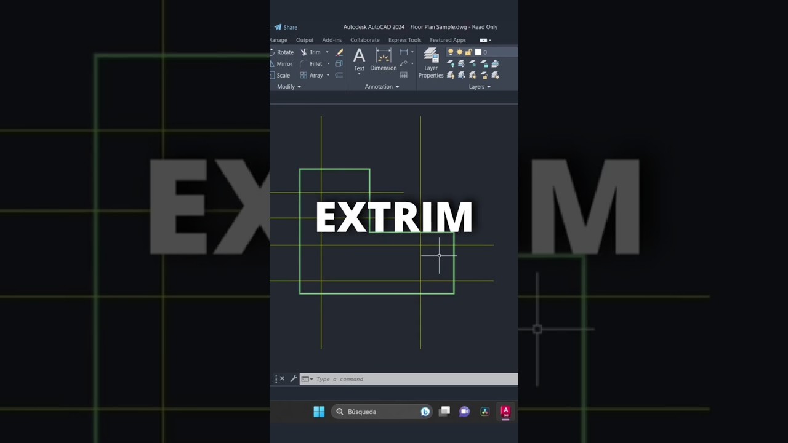Screen dimensions: 788x443
Task: Click the AutoCAD taskbar icon
Action: click(x=505, y=412)
